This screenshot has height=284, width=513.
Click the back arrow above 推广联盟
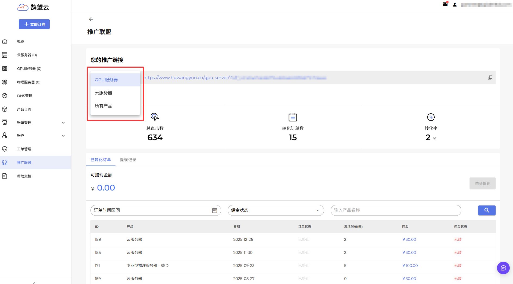[91, 19]
